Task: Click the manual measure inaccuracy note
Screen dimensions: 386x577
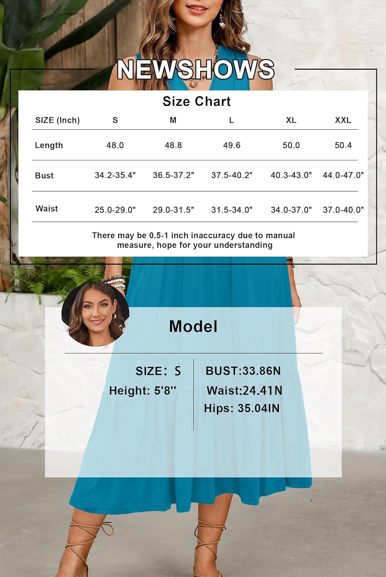Action: pyautogui.click(x=194, y=240)
